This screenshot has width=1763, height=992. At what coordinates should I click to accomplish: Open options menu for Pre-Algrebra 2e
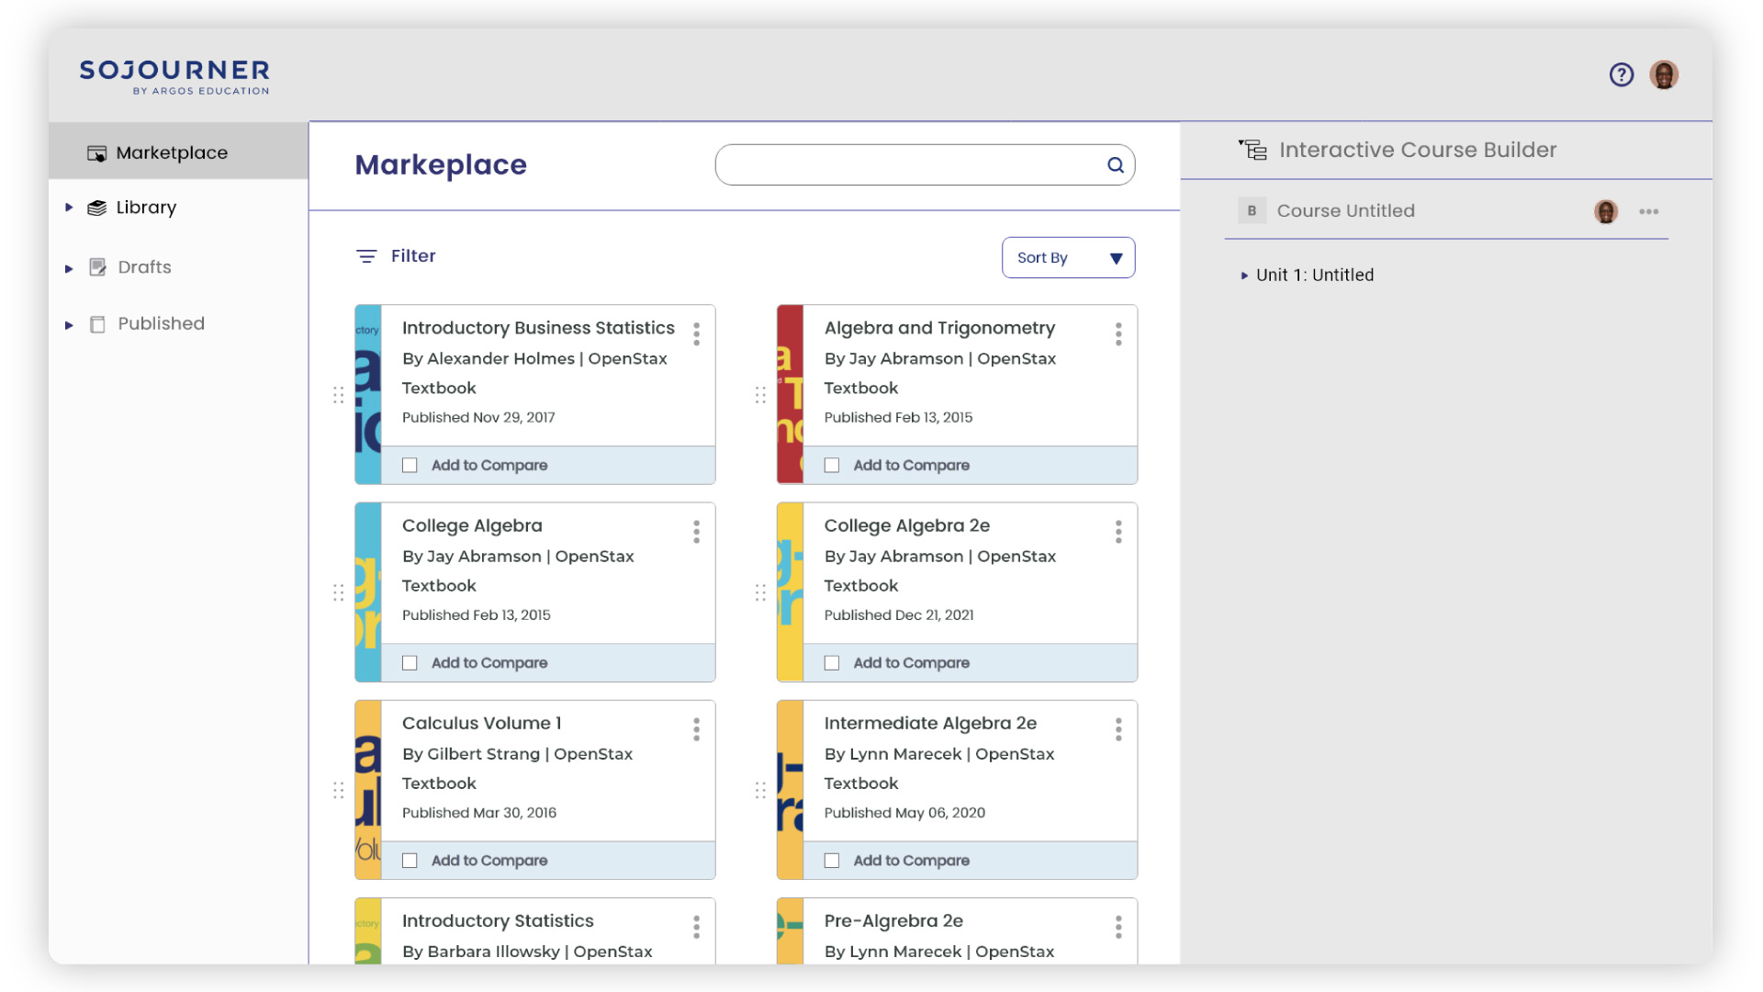pyautogui.click(x=1118, y=927)
